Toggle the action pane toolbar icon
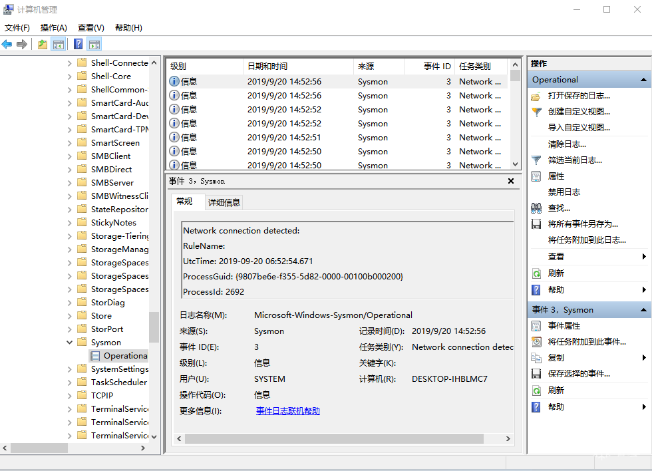 (94, 44)
